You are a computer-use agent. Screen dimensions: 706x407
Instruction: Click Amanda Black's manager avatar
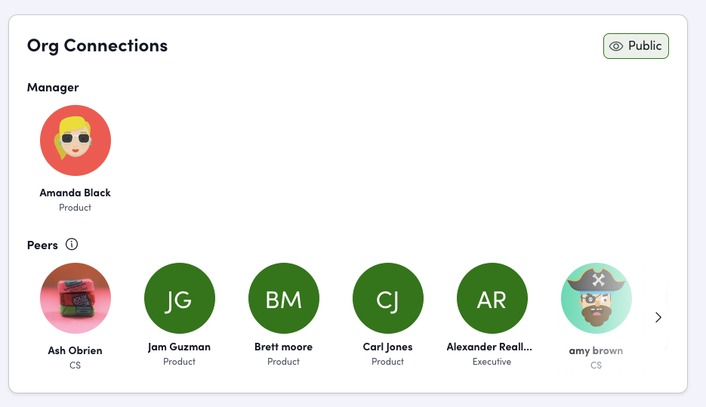[x=76, y=140]
